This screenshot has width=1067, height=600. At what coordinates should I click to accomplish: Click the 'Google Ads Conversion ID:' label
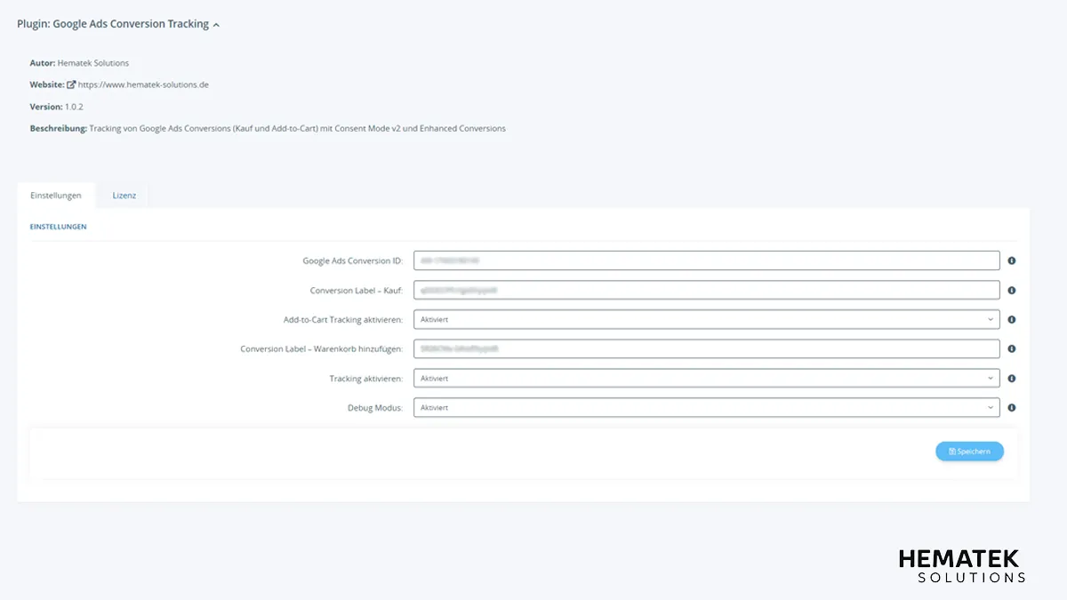(x=353, y=261)
